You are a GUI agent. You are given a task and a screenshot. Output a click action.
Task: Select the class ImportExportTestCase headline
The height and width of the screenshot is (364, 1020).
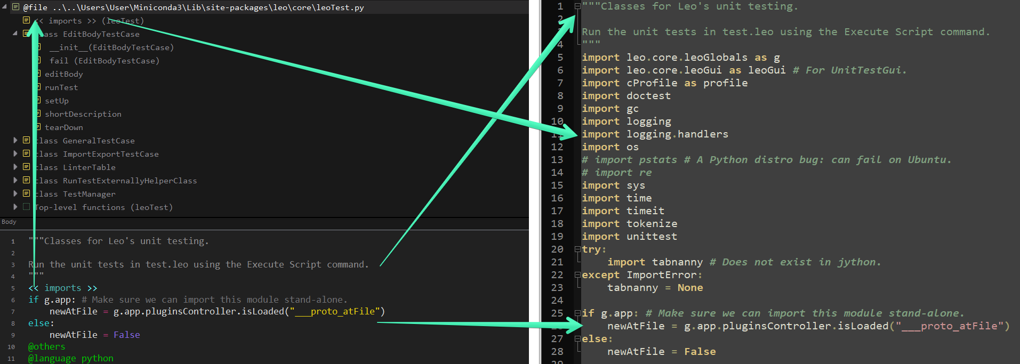[x=97, y=154]
